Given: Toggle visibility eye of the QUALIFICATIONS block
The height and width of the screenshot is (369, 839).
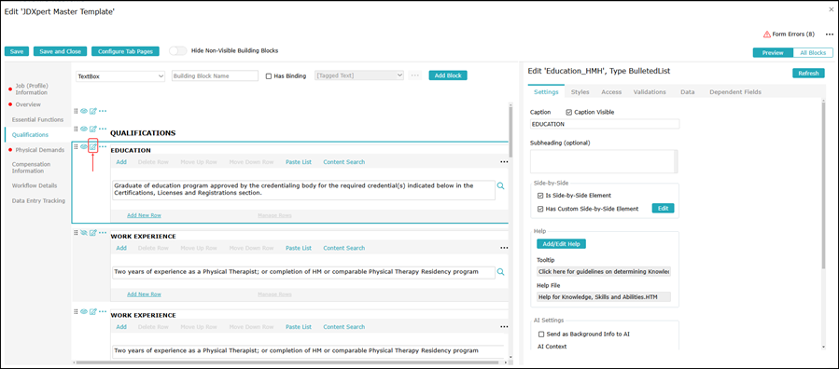Looking at the screenshot, I should tap(84, 129).
